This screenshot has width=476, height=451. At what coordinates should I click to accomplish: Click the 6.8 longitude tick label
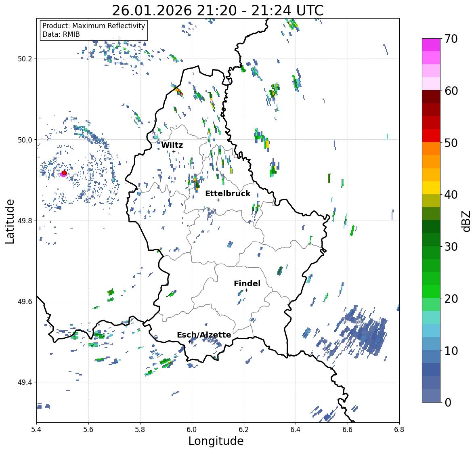tap(399, 429)
